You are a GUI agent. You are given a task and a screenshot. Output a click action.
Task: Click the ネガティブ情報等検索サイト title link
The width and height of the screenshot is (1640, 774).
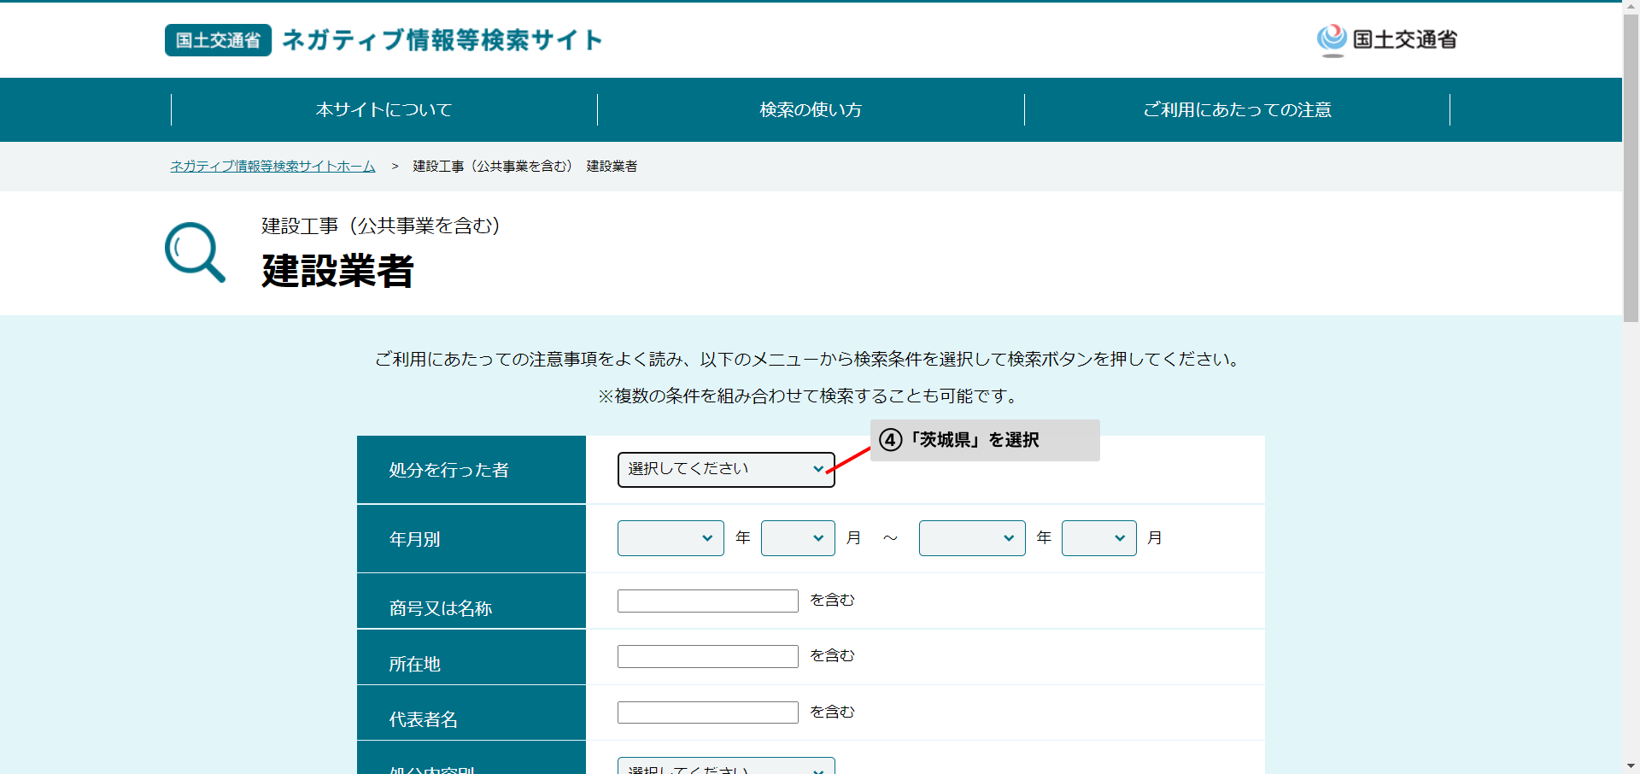tap(442, 40)
